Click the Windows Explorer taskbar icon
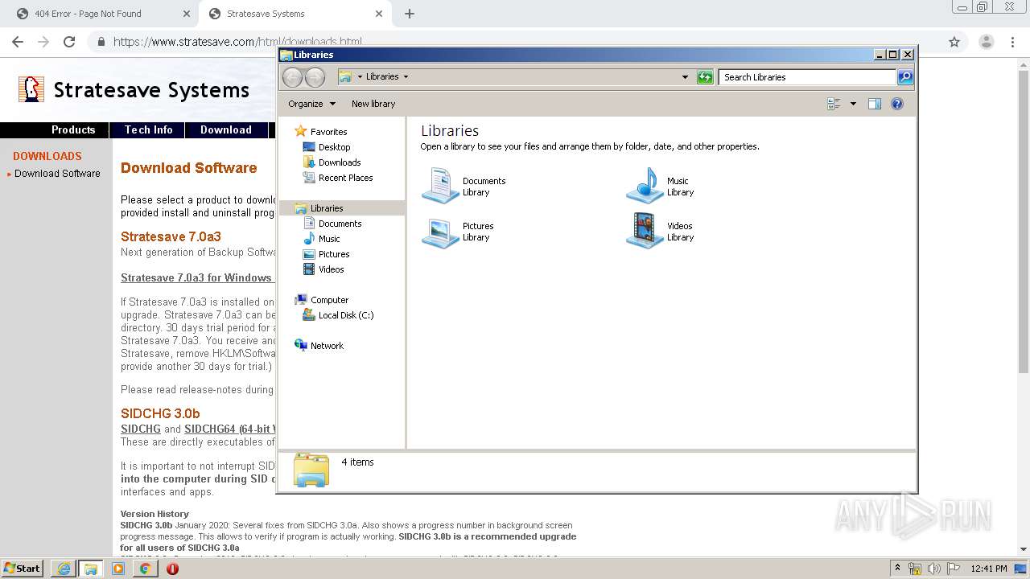Image resolution: width=1030 pixels, height=579 pixels. click(x=91, y=569)
